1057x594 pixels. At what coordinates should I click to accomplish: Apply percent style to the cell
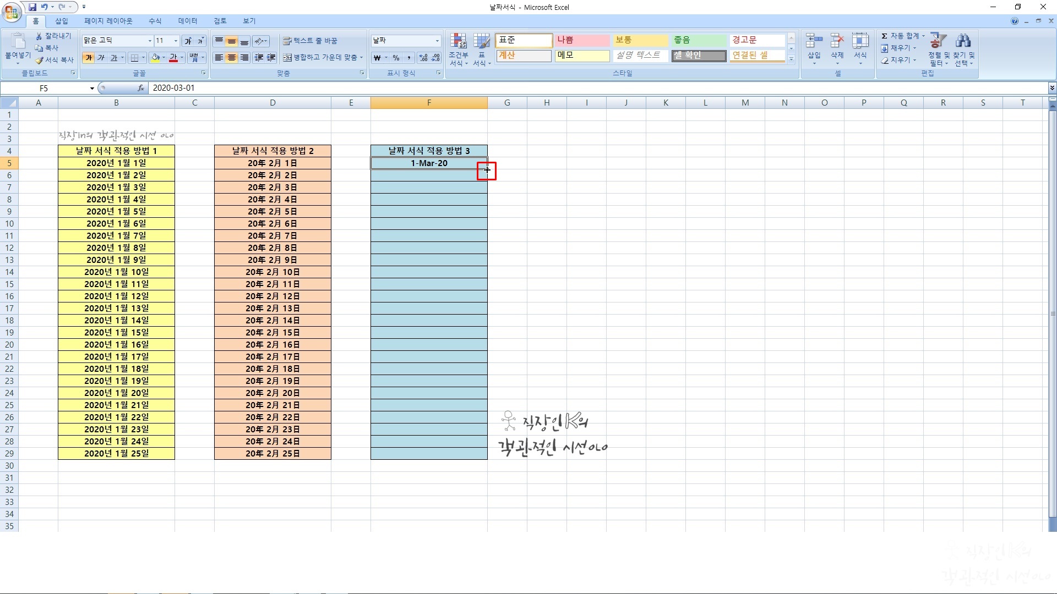tap(396, 58)
